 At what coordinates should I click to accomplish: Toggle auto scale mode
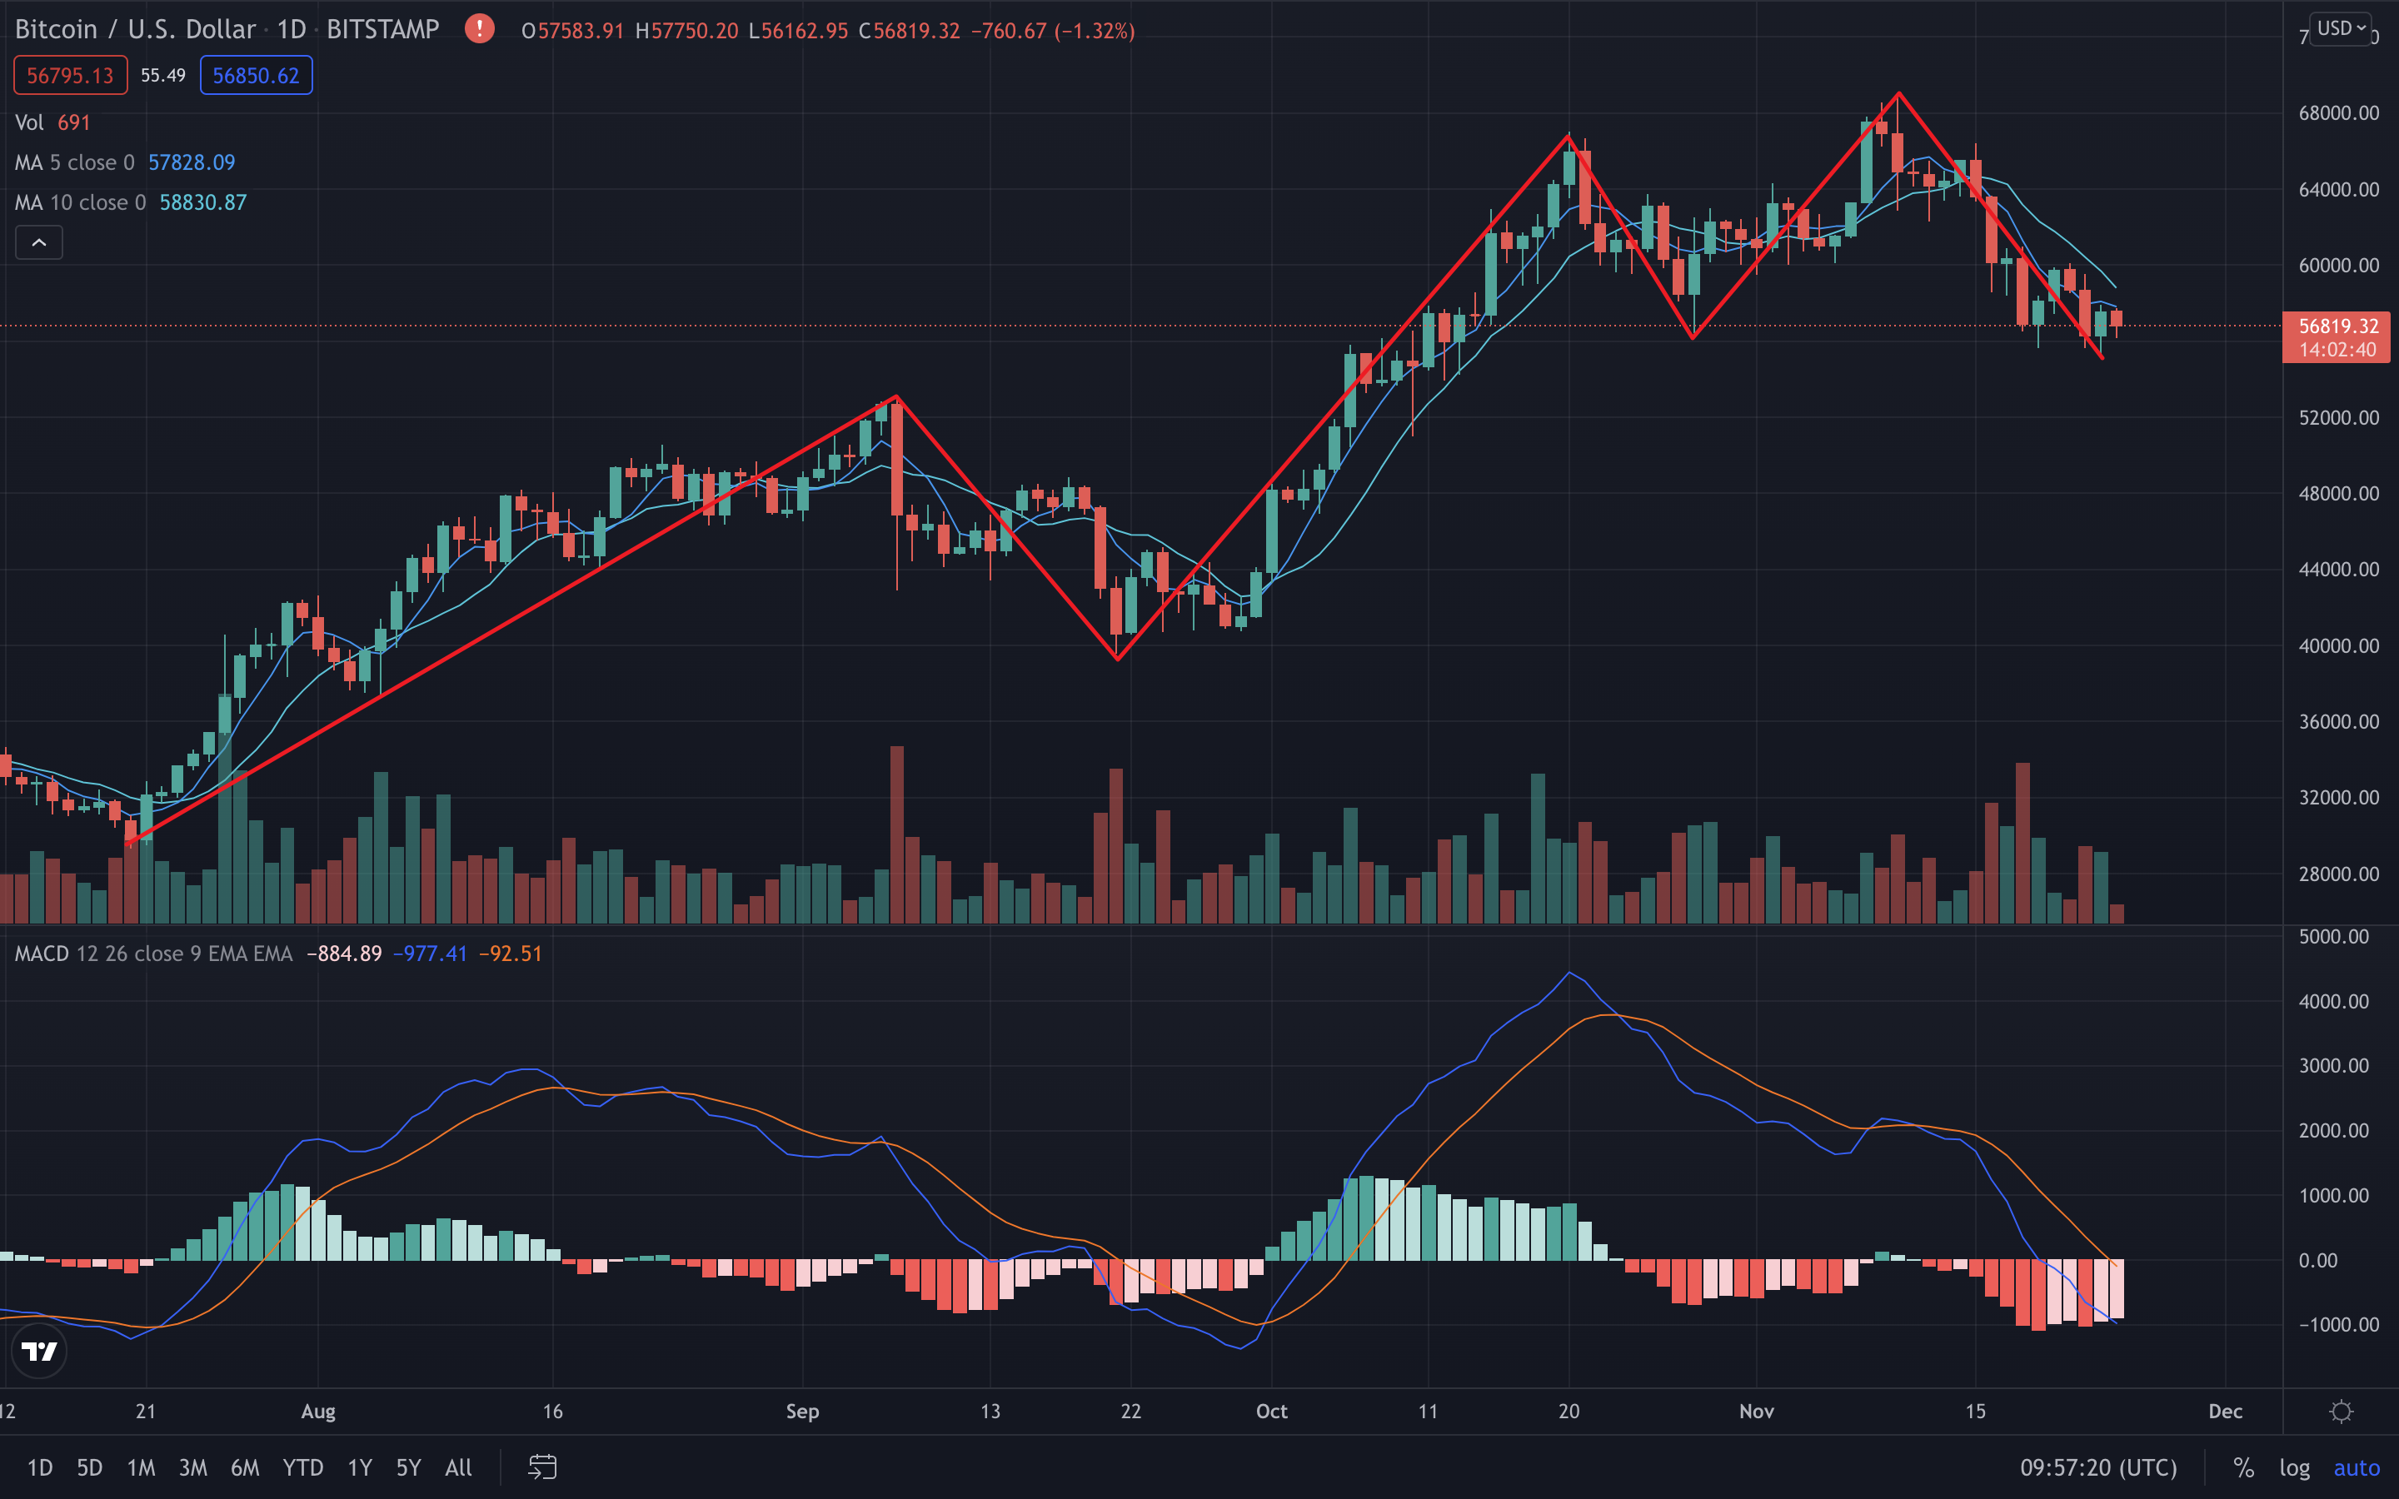(x=2357, y=1467)
